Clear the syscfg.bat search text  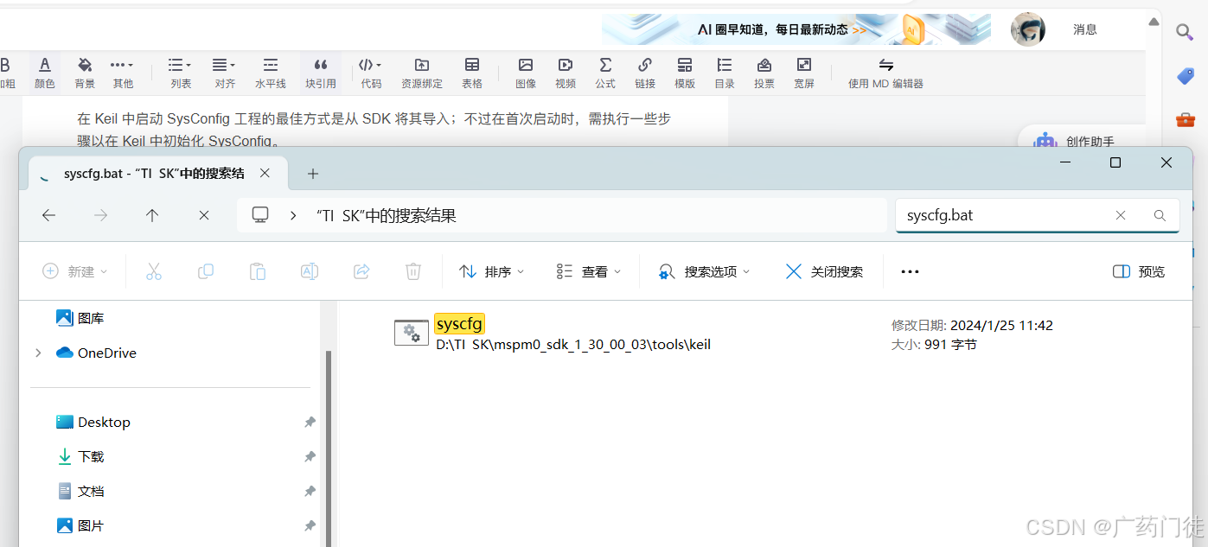pyautogui.click(x=1121, y=216)
